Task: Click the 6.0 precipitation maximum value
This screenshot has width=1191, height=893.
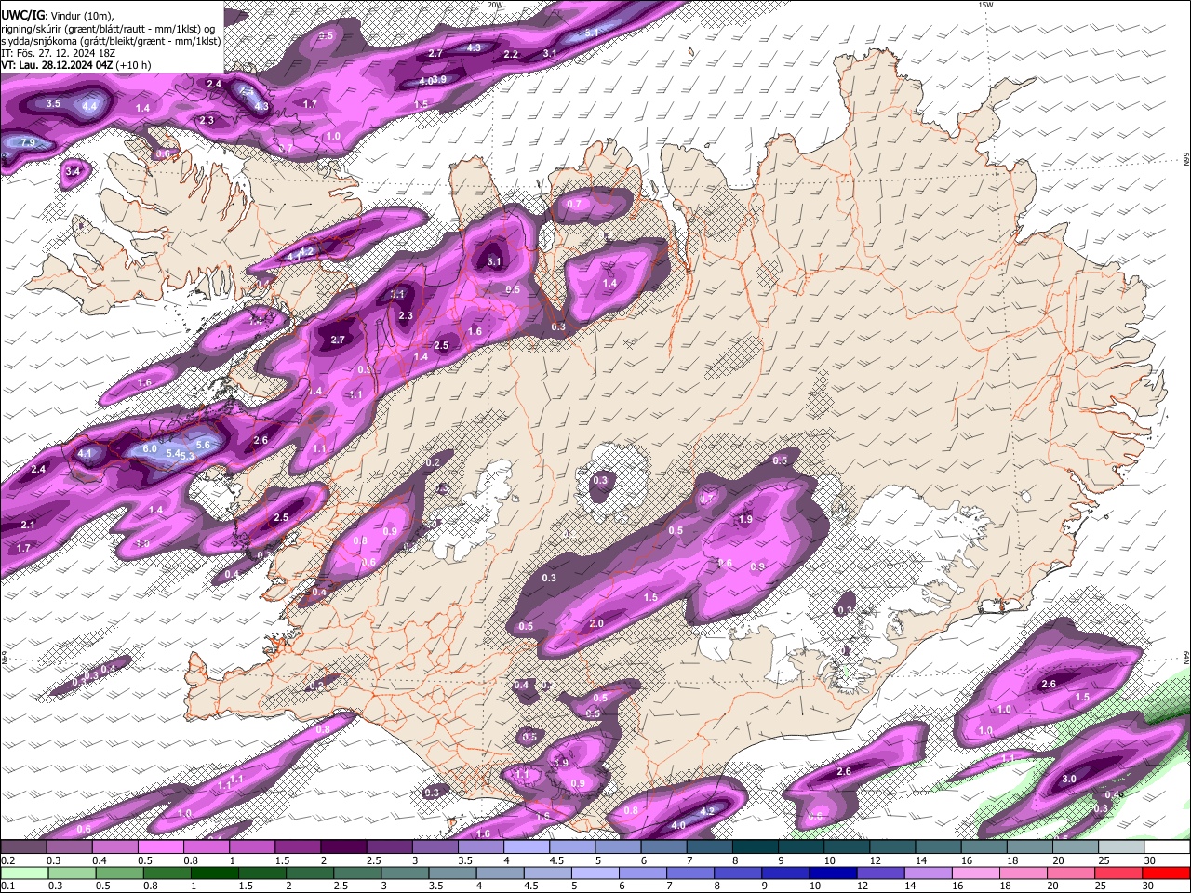Action: point(149,448)
